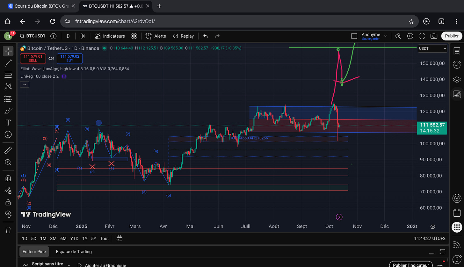Click the SELL price button
This screenshot has height=267, width=464.
tap(33, 58)
